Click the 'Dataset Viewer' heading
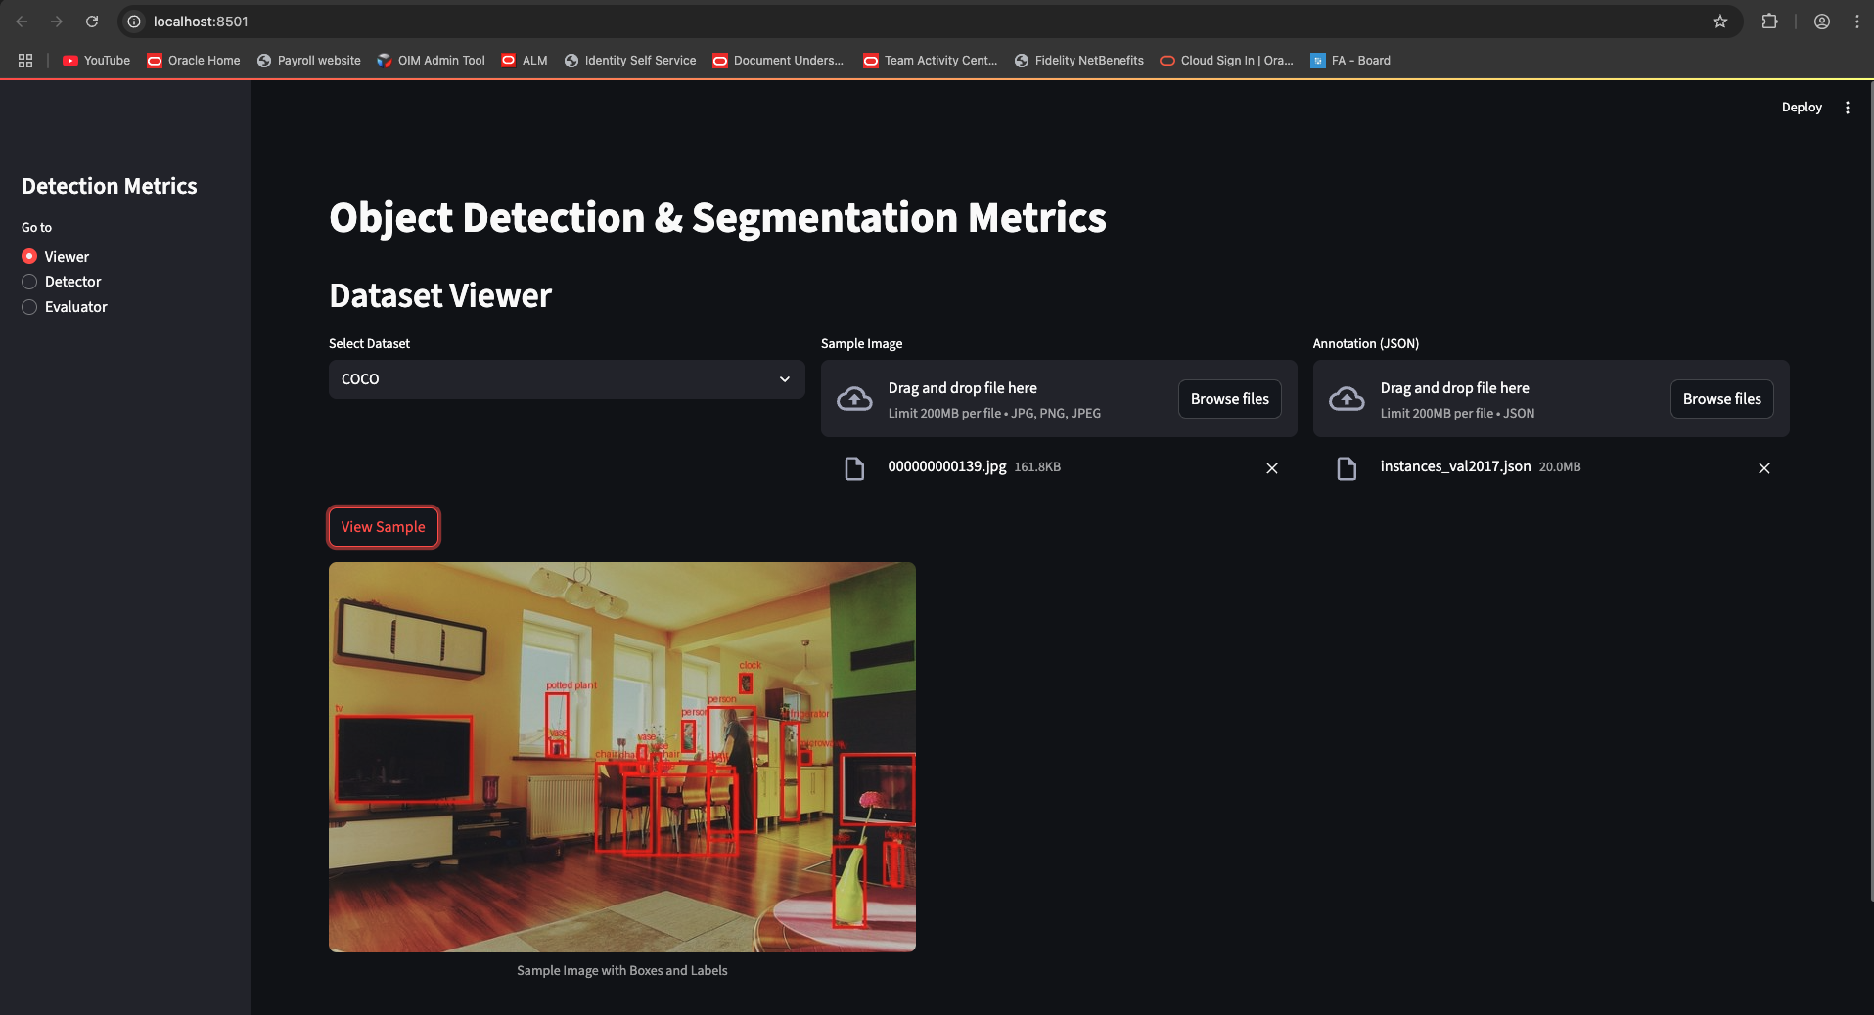Screen dimensions: 1874x1015 point(440,295)
